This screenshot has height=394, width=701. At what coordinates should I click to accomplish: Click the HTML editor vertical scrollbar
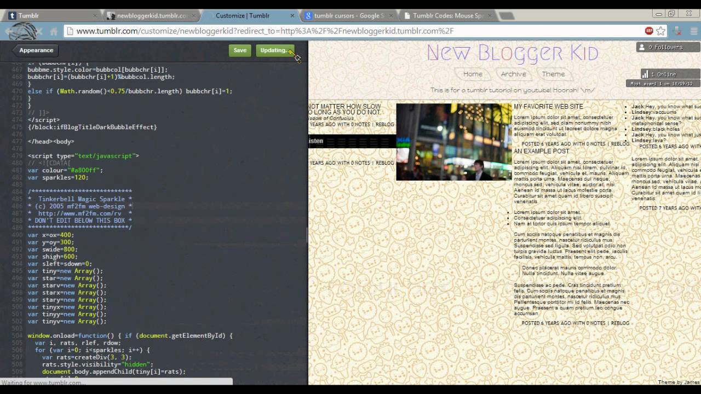coord(307,234)
